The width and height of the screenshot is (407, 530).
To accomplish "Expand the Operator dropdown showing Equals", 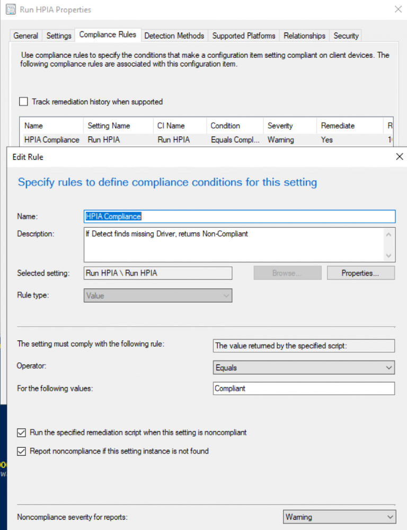I will pyautogui.click(x=304, y=367).
